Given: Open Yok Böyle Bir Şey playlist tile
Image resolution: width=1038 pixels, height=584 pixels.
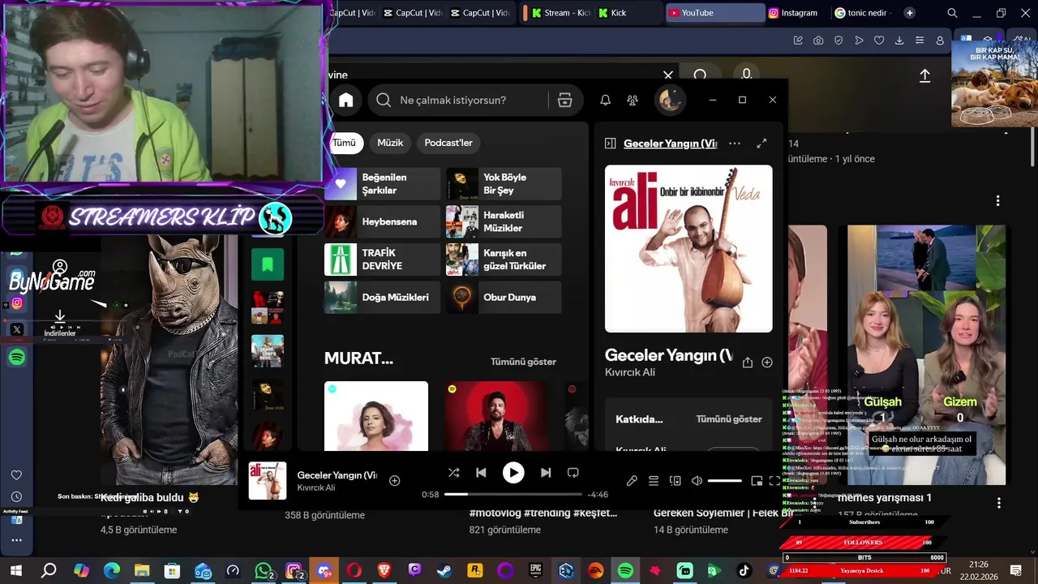Looking at the screenshot, I should pos(504,184).
